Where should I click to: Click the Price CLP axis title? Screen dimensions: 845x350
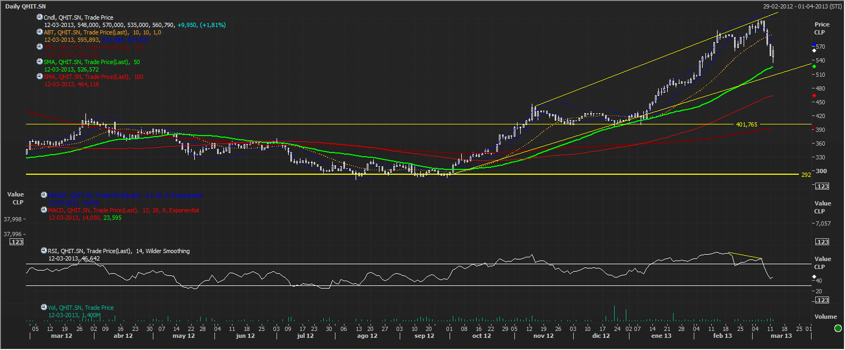click(822, 28)
